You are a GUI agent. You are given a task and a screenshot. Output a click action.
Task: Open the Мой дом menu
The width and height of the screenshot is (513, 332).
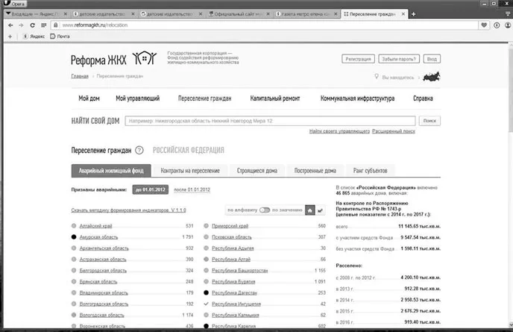tap(89, 98)
